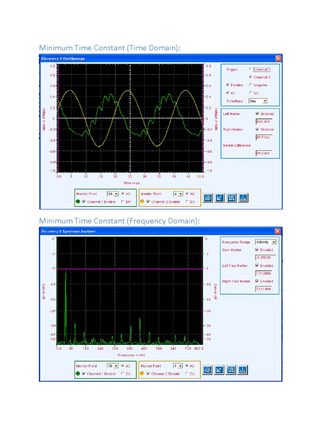This screenshot has height=430, width=322.
Task: Click the print icon in Spectrum Analyser window
Action: pos(207,370)
